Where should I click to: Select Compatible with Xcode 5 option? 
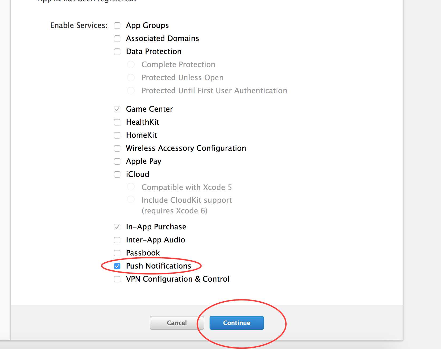point(131,187)
